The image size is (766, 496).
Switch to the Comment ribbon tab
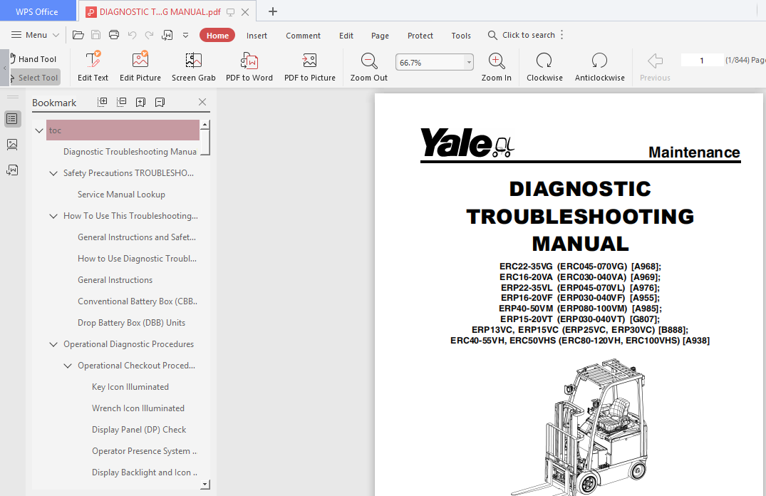(303, 36)
